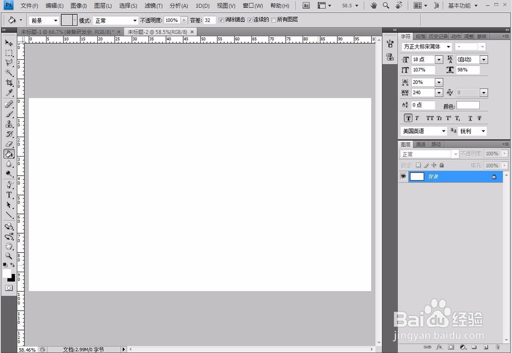The height and width of the screenshot is (353, 512).
Task: Open the leading dropdown
Action: [484, 59]
